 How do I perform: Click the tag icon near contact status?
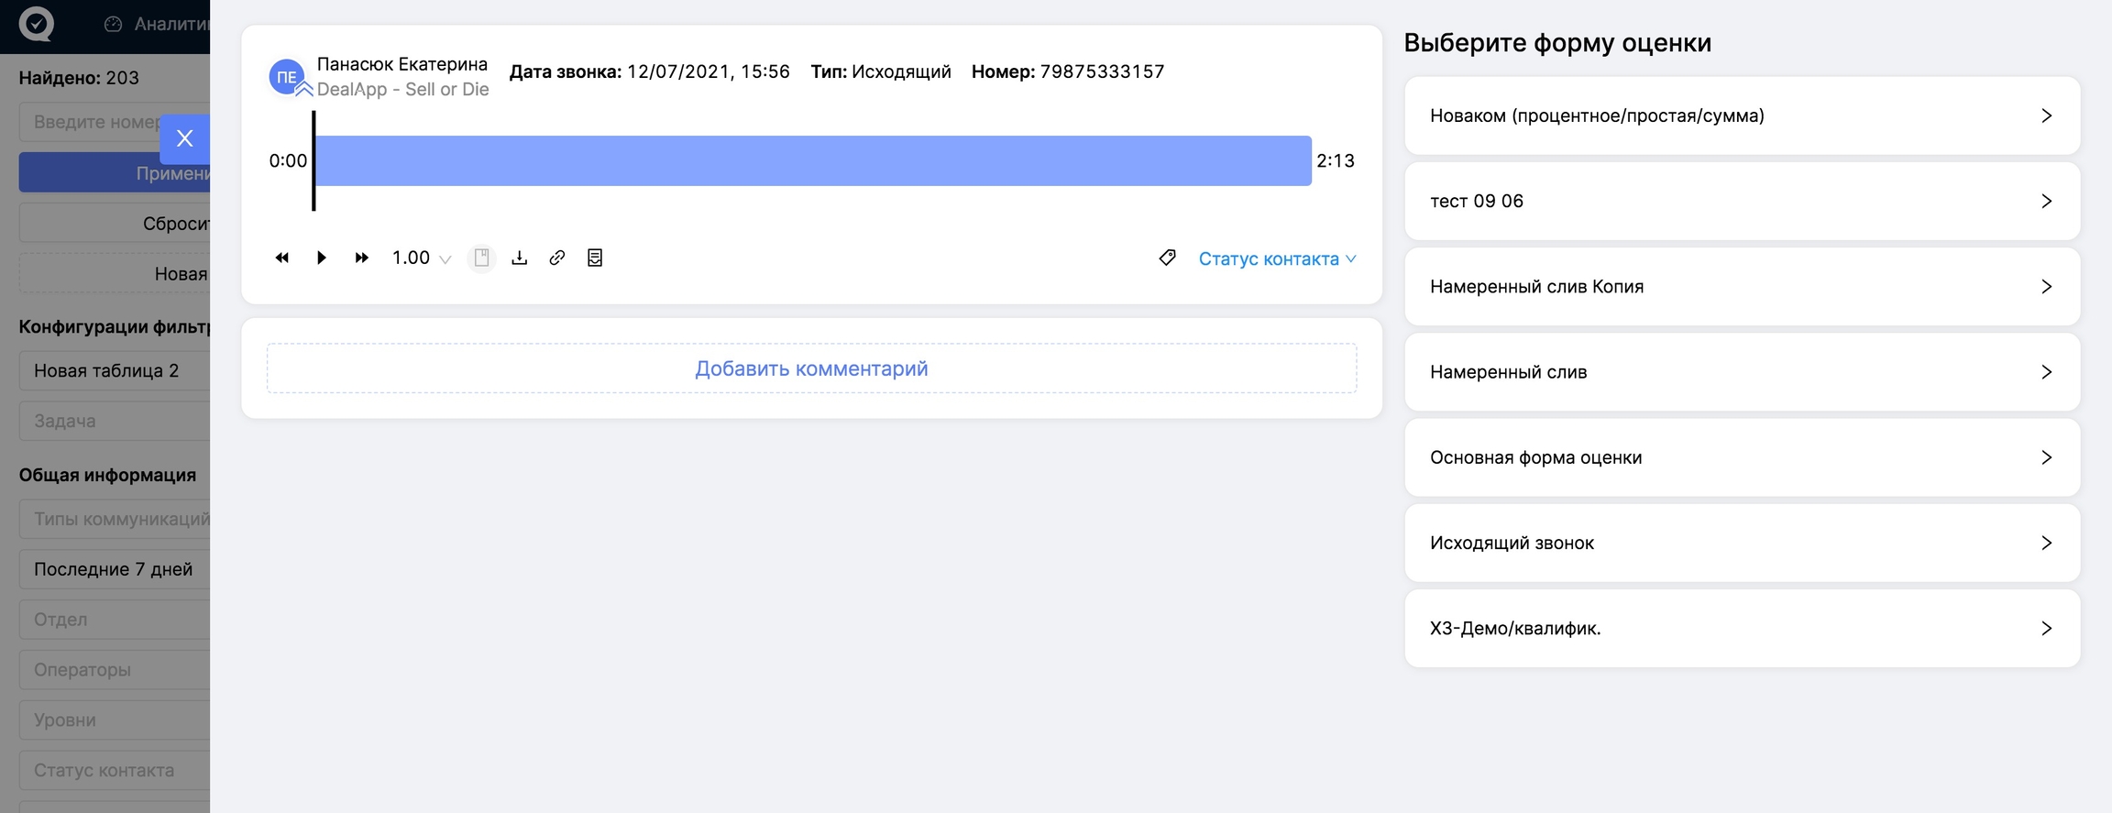click(x=1167, y=258)
